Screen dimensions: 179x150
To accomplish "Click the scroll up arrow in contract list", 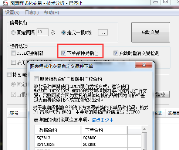I will point(145,129).
